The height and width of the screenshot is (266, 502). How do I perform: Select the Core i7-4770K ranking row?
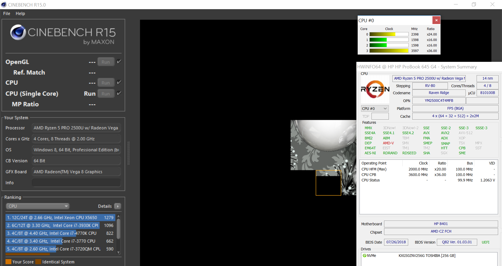60,233
